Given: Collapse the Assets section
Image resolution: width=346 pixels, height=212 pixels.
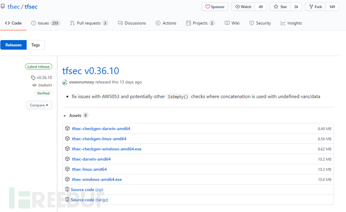Looking at the screenshot, I should 65,115.
